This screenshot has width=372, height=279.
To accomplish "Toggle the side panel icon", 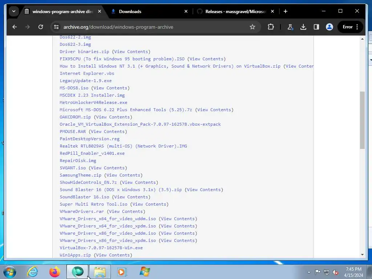I will tap(316, 27).
